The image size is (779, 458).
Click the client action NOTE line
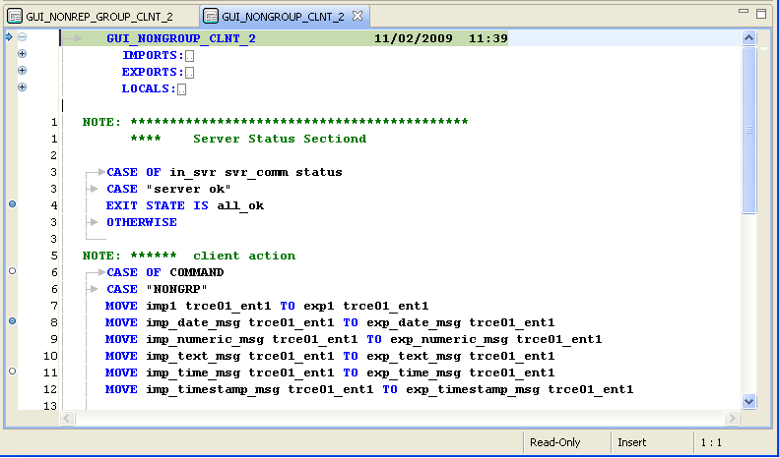189,256
